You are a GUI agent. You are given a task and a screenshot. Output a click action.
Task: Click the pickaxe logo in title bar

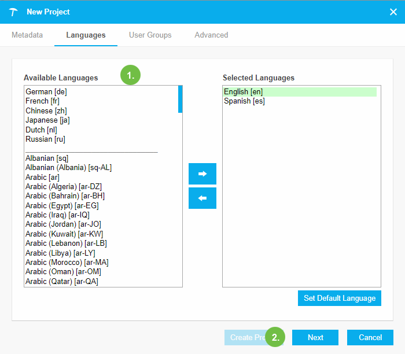point(13,12)
